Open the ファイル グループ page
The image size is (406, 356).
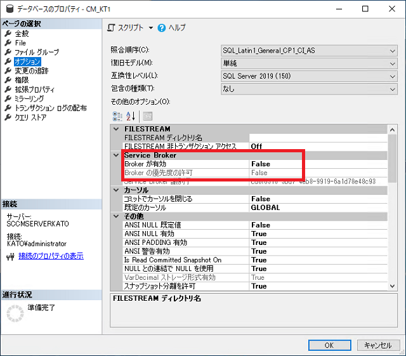click(36, 52)
